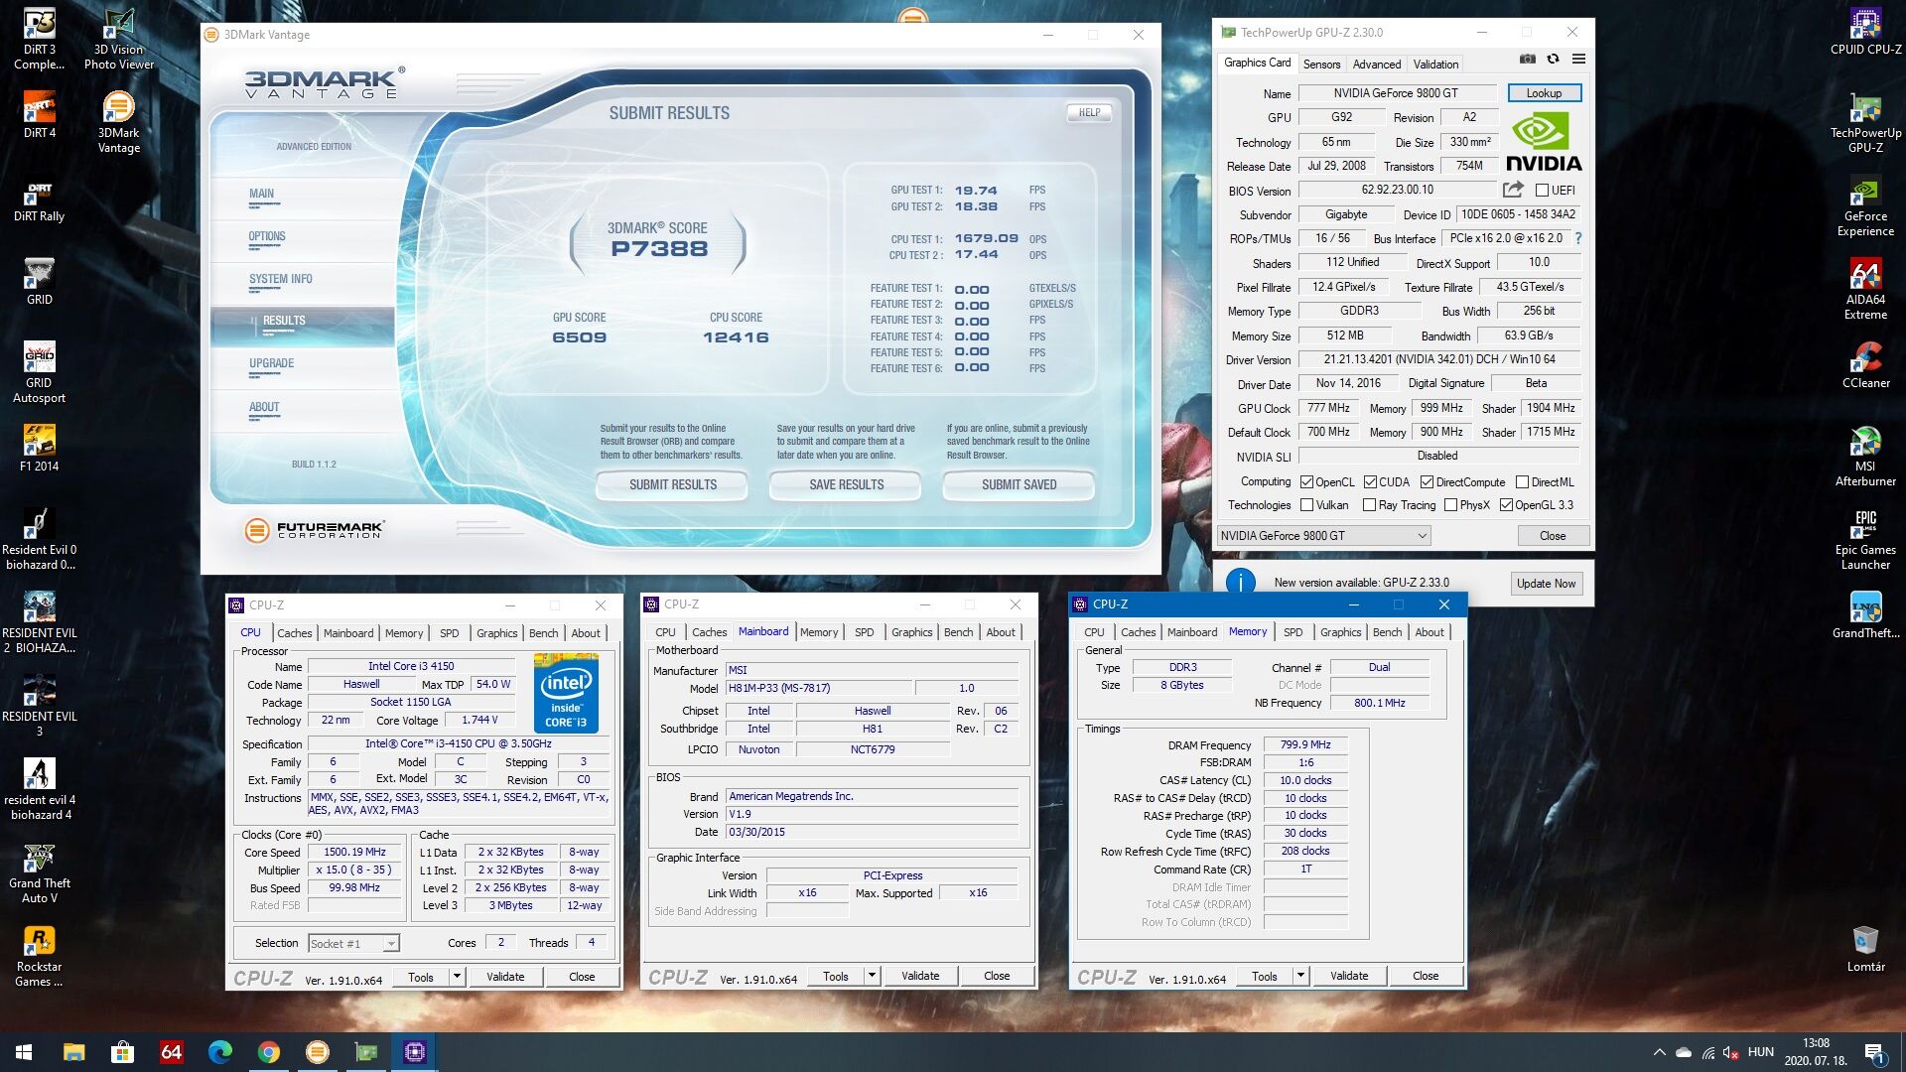Viewport: 1906px width, 1072px height.
Task: Open MSI Afterburner desktop icon
Action: point(1865,443)
